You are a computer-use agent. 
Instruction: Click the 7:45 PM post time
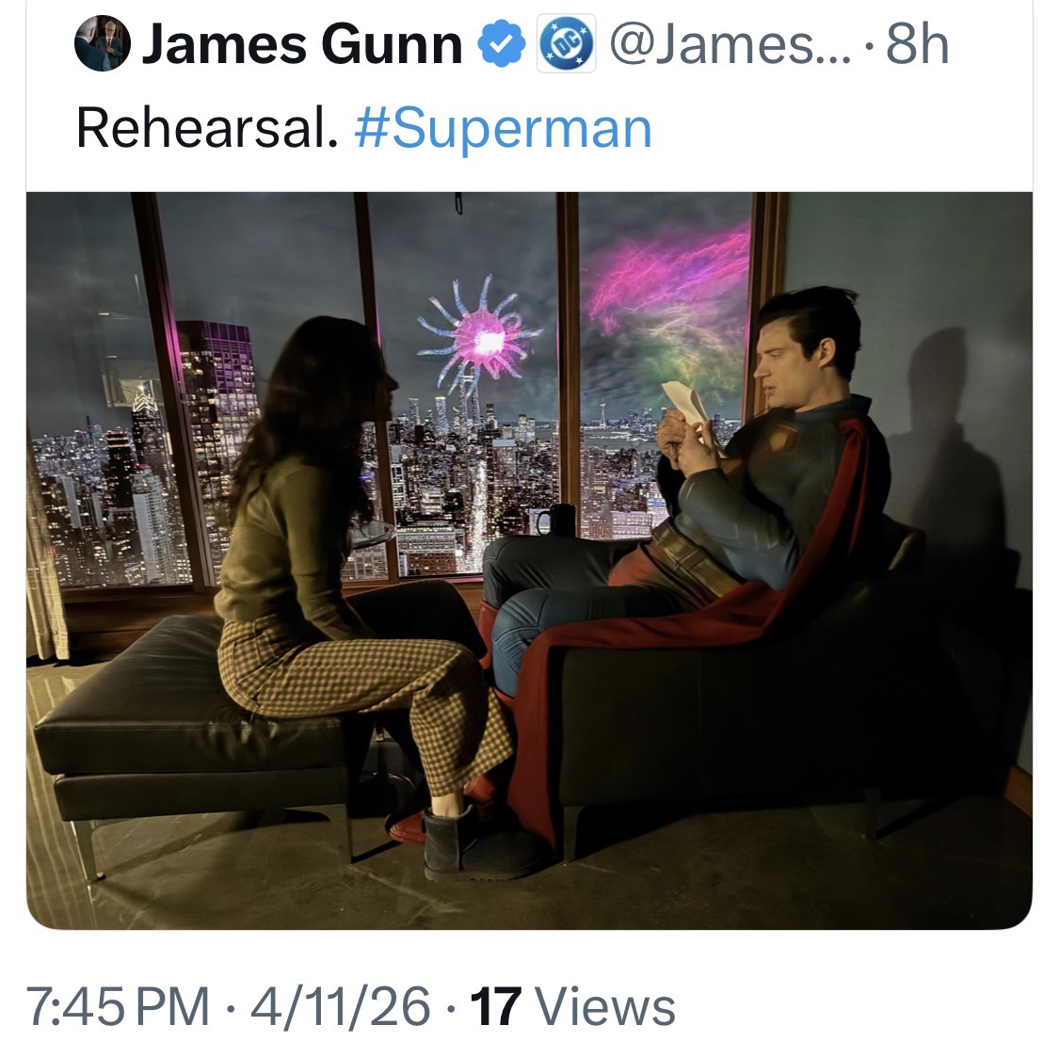(119, 1006)
